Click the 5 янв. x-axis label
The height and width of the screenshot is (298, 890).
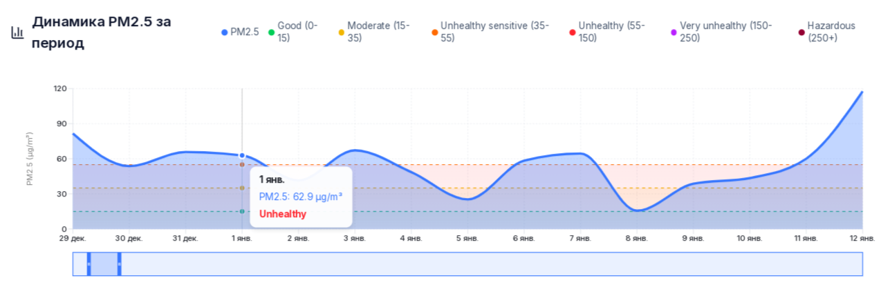click(x=467, y=239)
